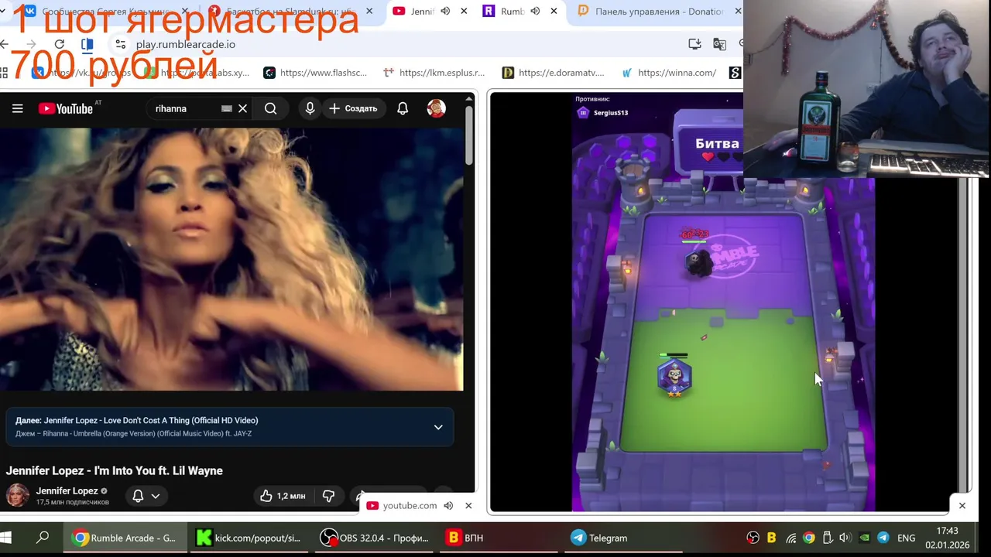Open Wi-Fi network tray icon
This screenshot has width=991, height=557.
(790, 538)
